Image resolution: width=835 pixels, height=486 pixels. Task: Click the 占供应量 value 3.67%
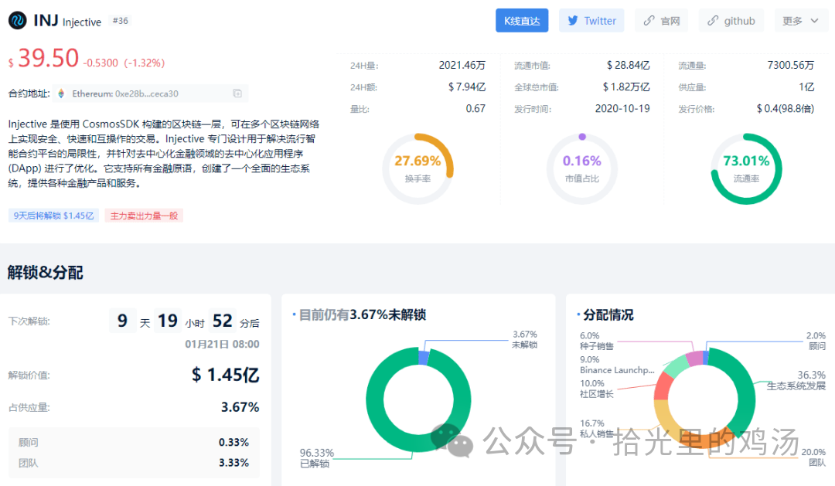(240, 407)
